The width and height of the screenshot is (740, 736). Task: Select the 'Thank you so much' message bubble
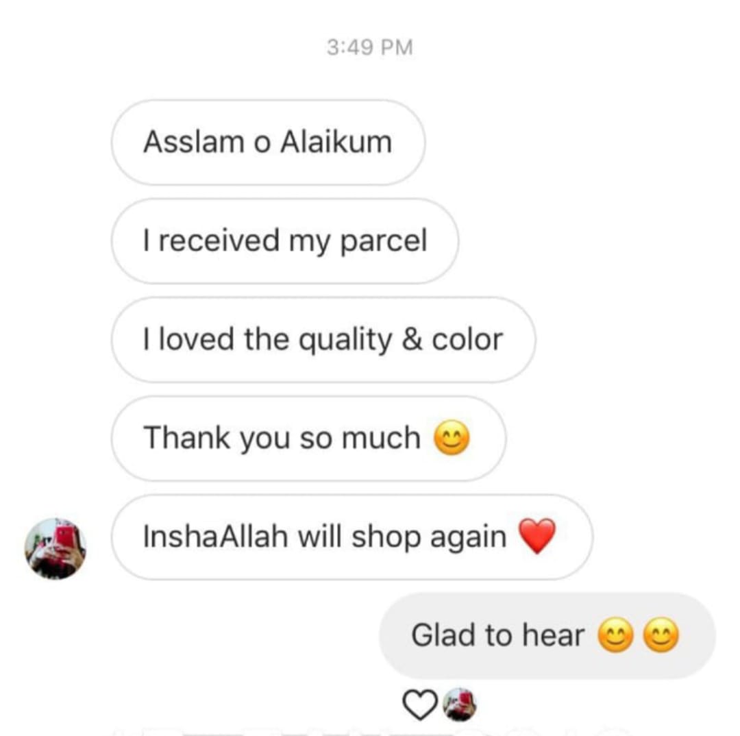308,438
